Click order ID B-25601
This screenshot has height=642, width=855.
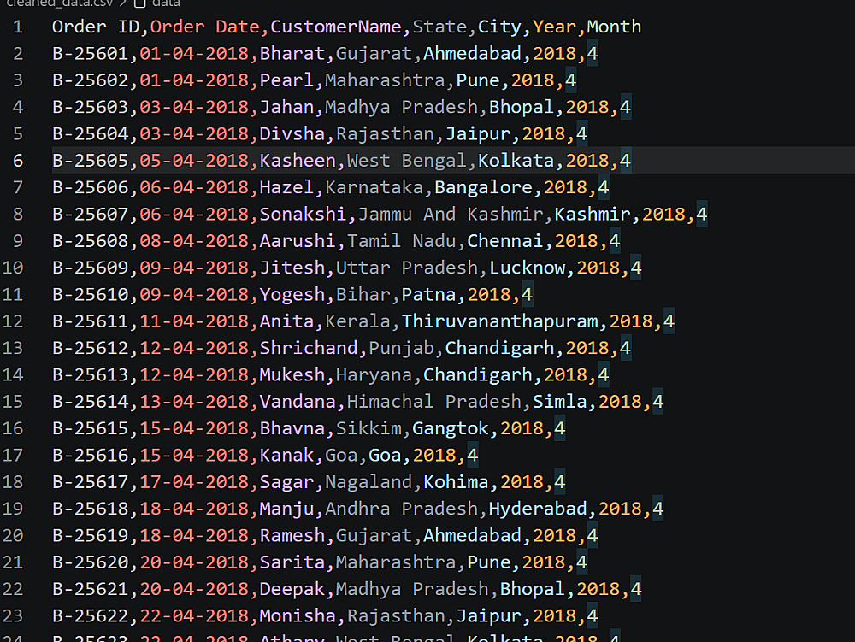coord(91,53)
